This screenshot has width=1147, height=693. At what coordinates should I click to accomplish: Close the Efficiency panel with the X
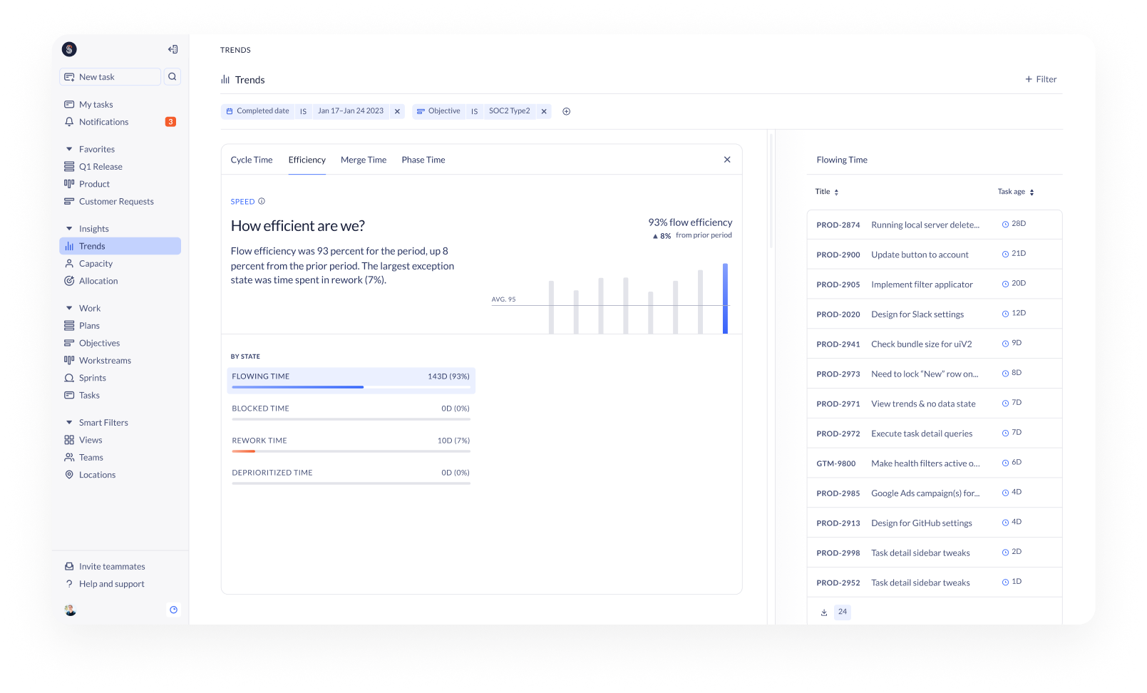[727, 160]
